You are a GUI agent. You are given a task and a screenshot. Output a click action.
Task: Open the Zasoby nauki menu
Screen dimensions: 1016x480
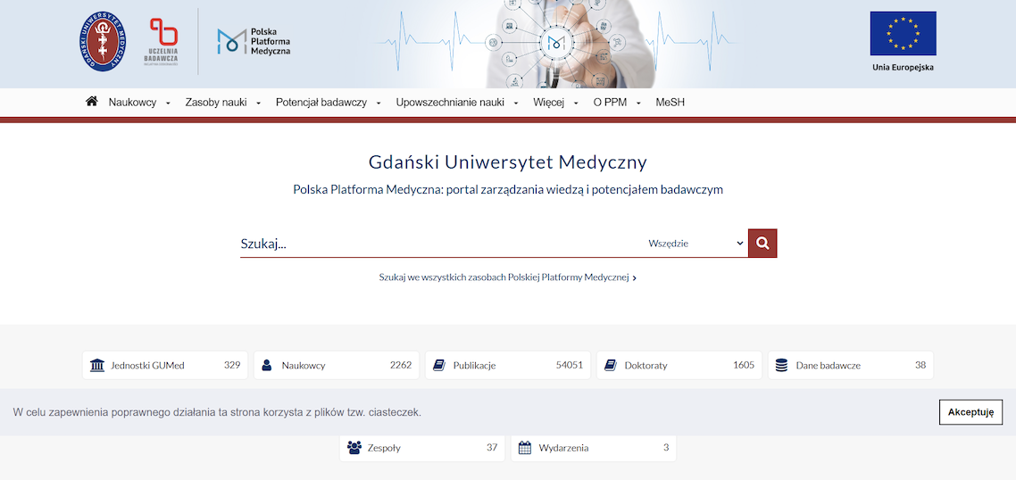coord(216,103)
